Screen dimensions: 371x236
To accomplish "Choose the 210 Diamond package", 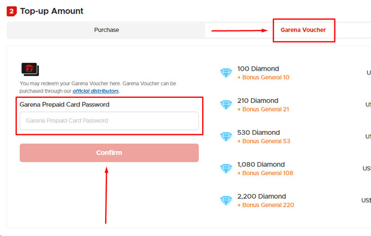I will pyautogui.click(x=258, y=101).
